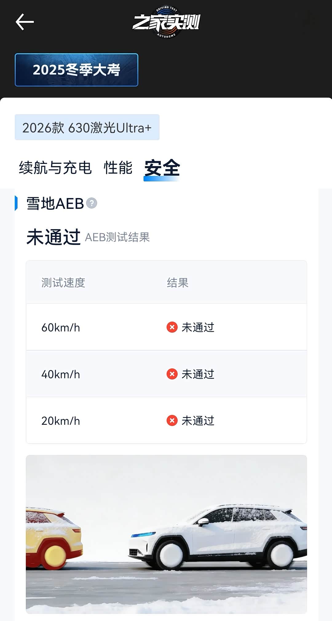Switch to the 续航与充电 tab
This screenshot has width=332, height=621.
pyautogui.click(x=55, y=168)
